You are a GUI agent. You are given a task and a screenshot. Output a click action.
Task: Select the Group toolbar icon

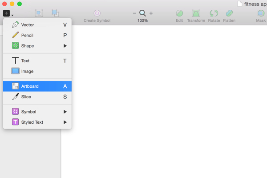click(39, 13)
